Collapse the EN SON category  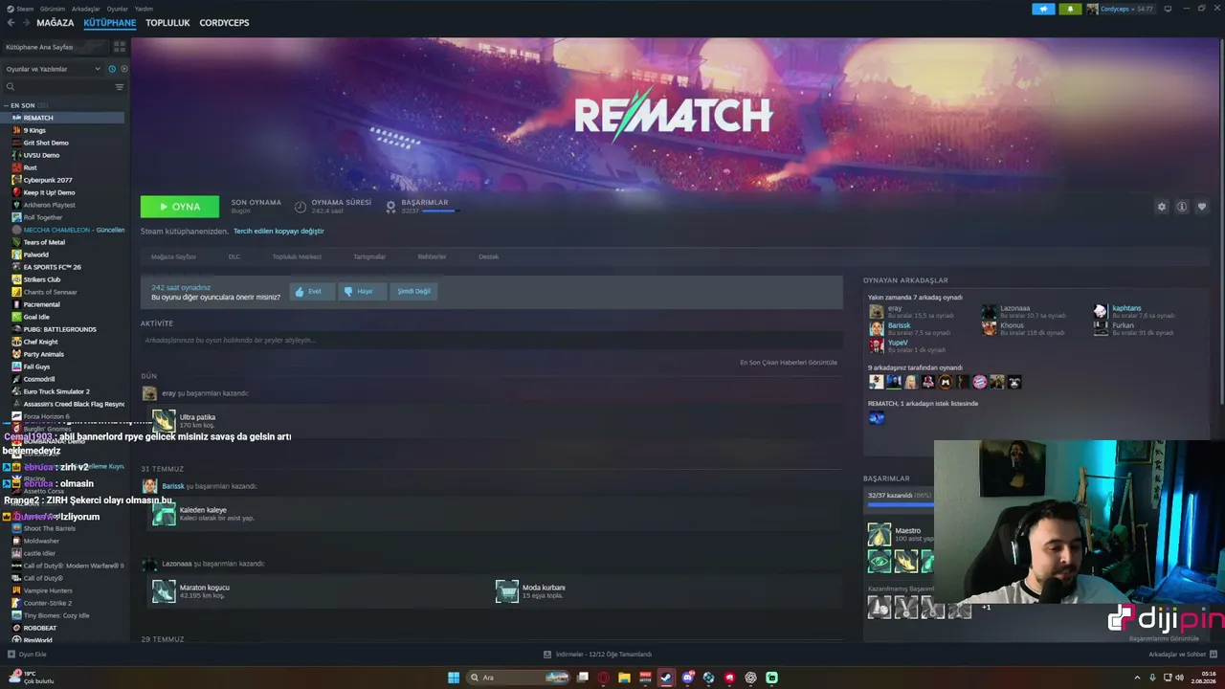pyautogui.click(x=7, y=105)
